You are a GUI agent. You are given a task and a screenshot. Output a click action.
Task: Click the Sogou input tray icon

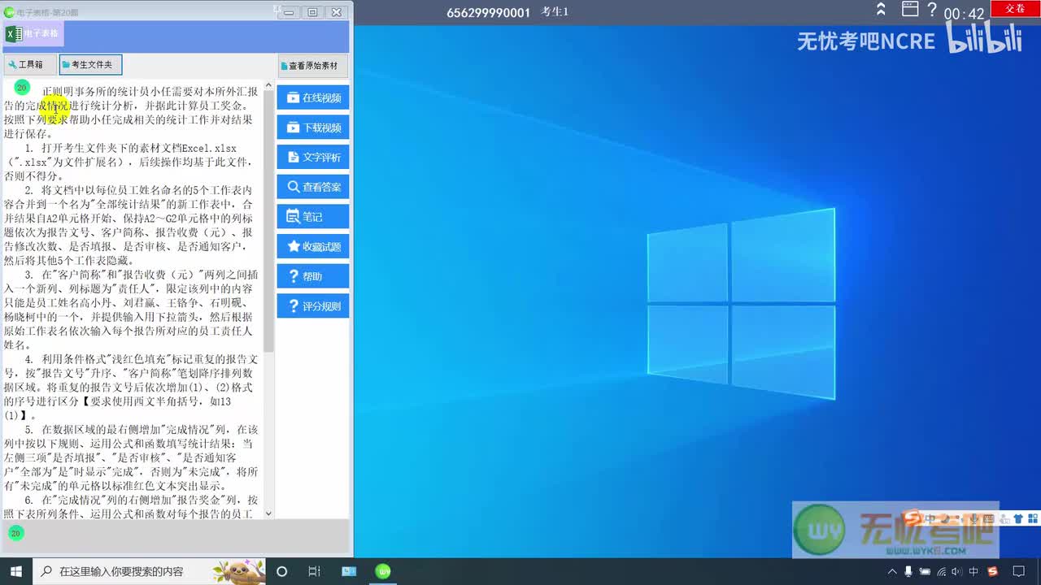(x=991, y=572)
